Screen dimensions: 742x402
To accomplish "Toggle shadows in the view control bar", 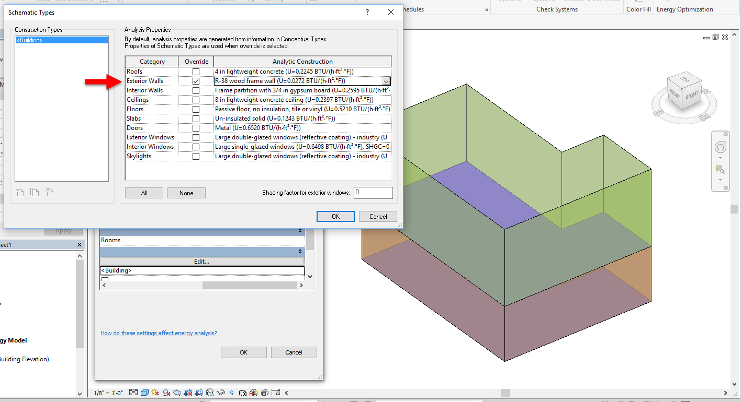I will pos(166,393).
